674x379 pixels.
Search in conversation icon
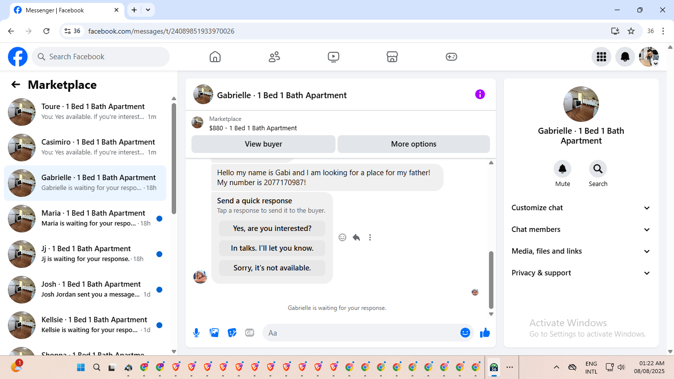pos(598,169)
